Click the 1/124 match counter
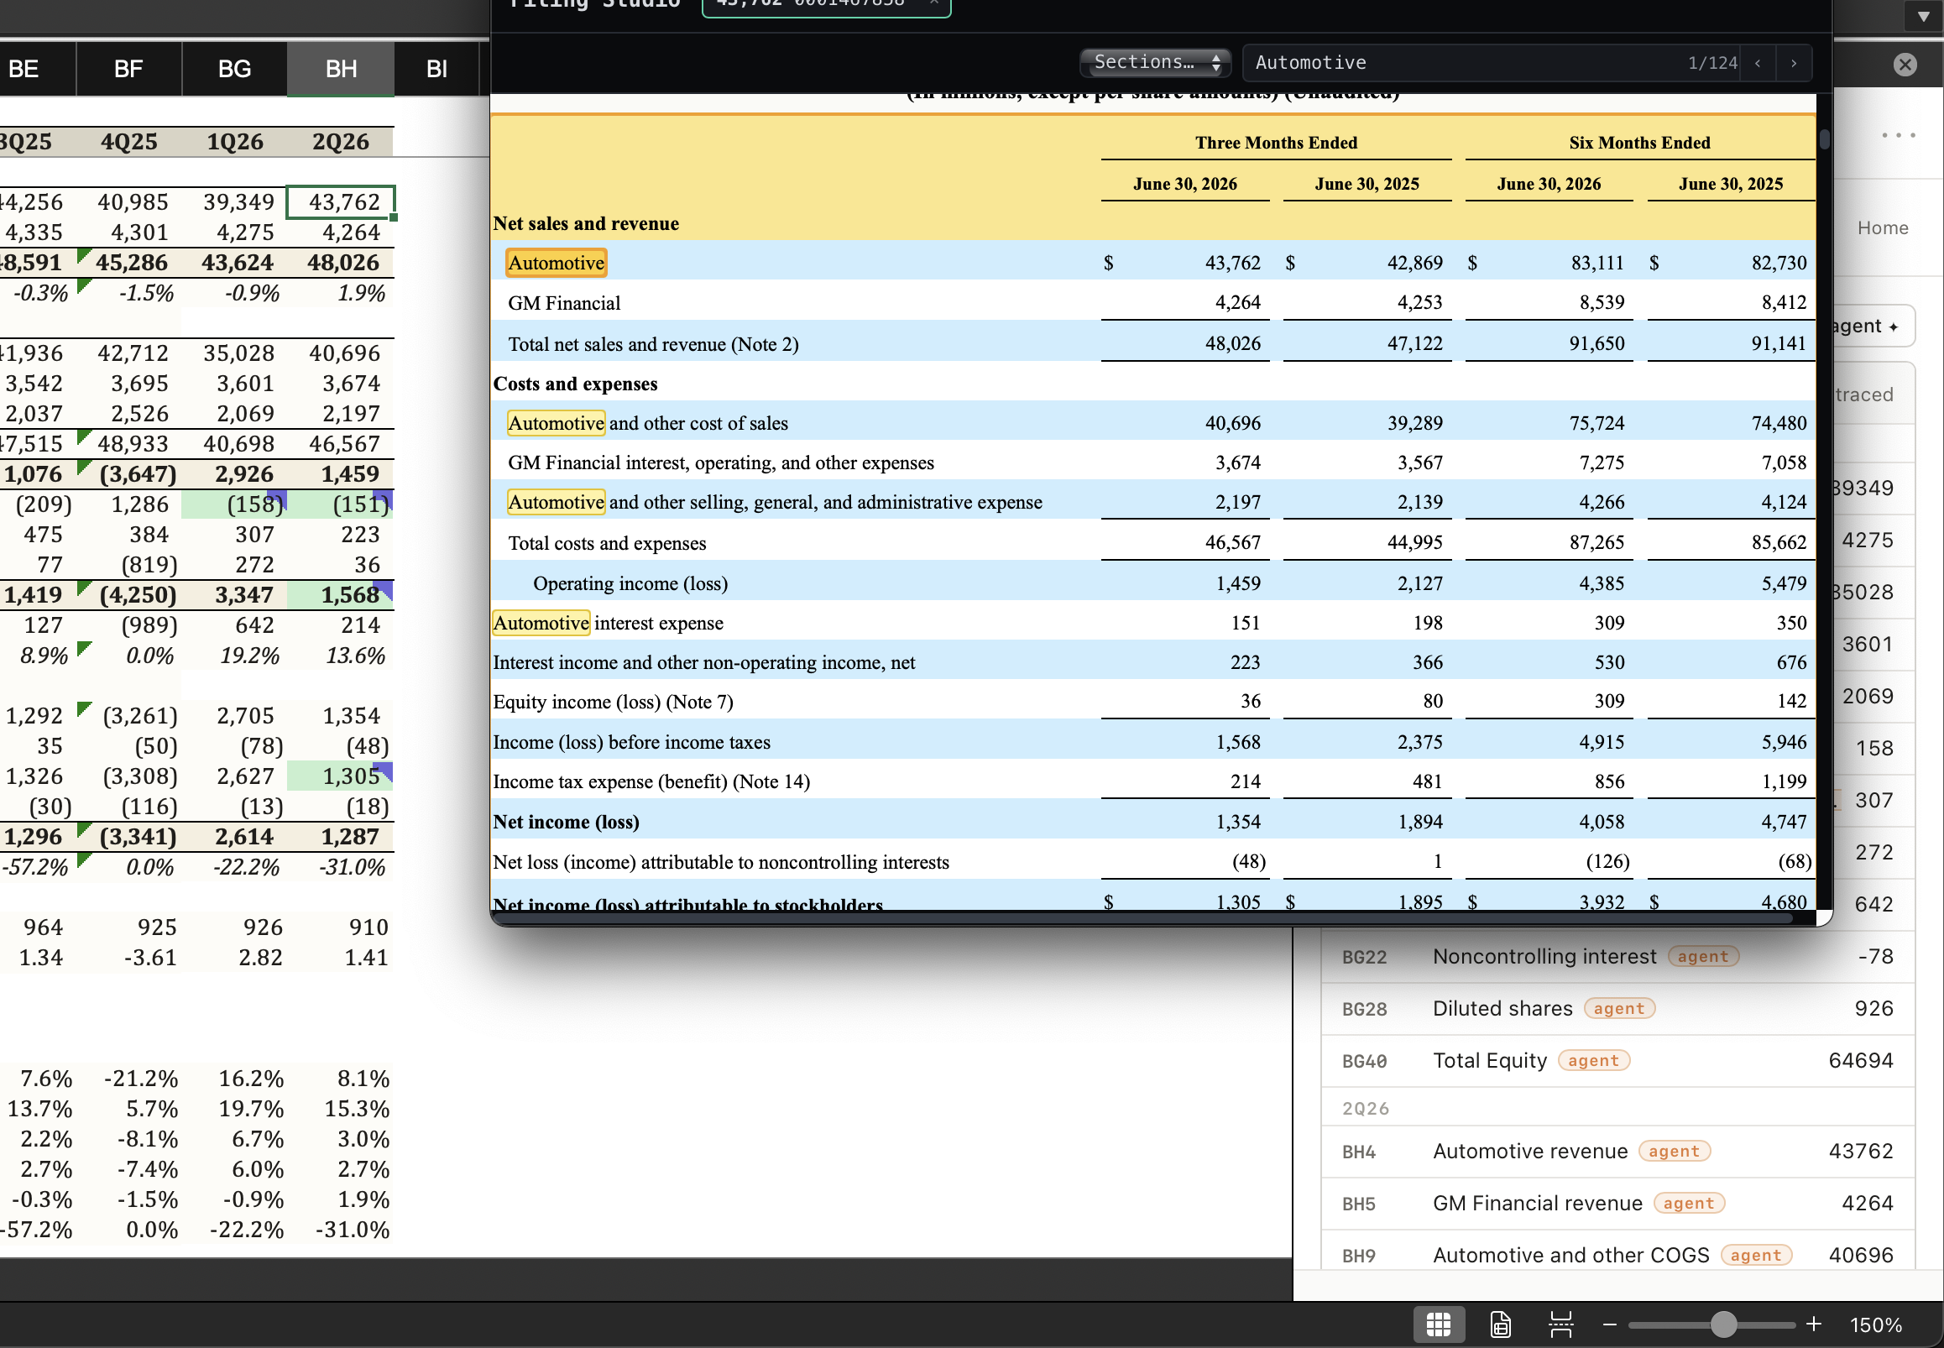Screen dimensions: 1944x1348 (x=1712, y=63)
